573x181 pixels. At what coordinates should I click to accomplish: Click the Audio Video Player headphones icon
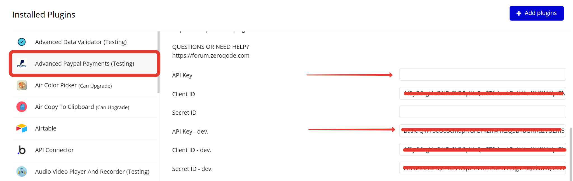pyautogui.click(x=22, y=172)
